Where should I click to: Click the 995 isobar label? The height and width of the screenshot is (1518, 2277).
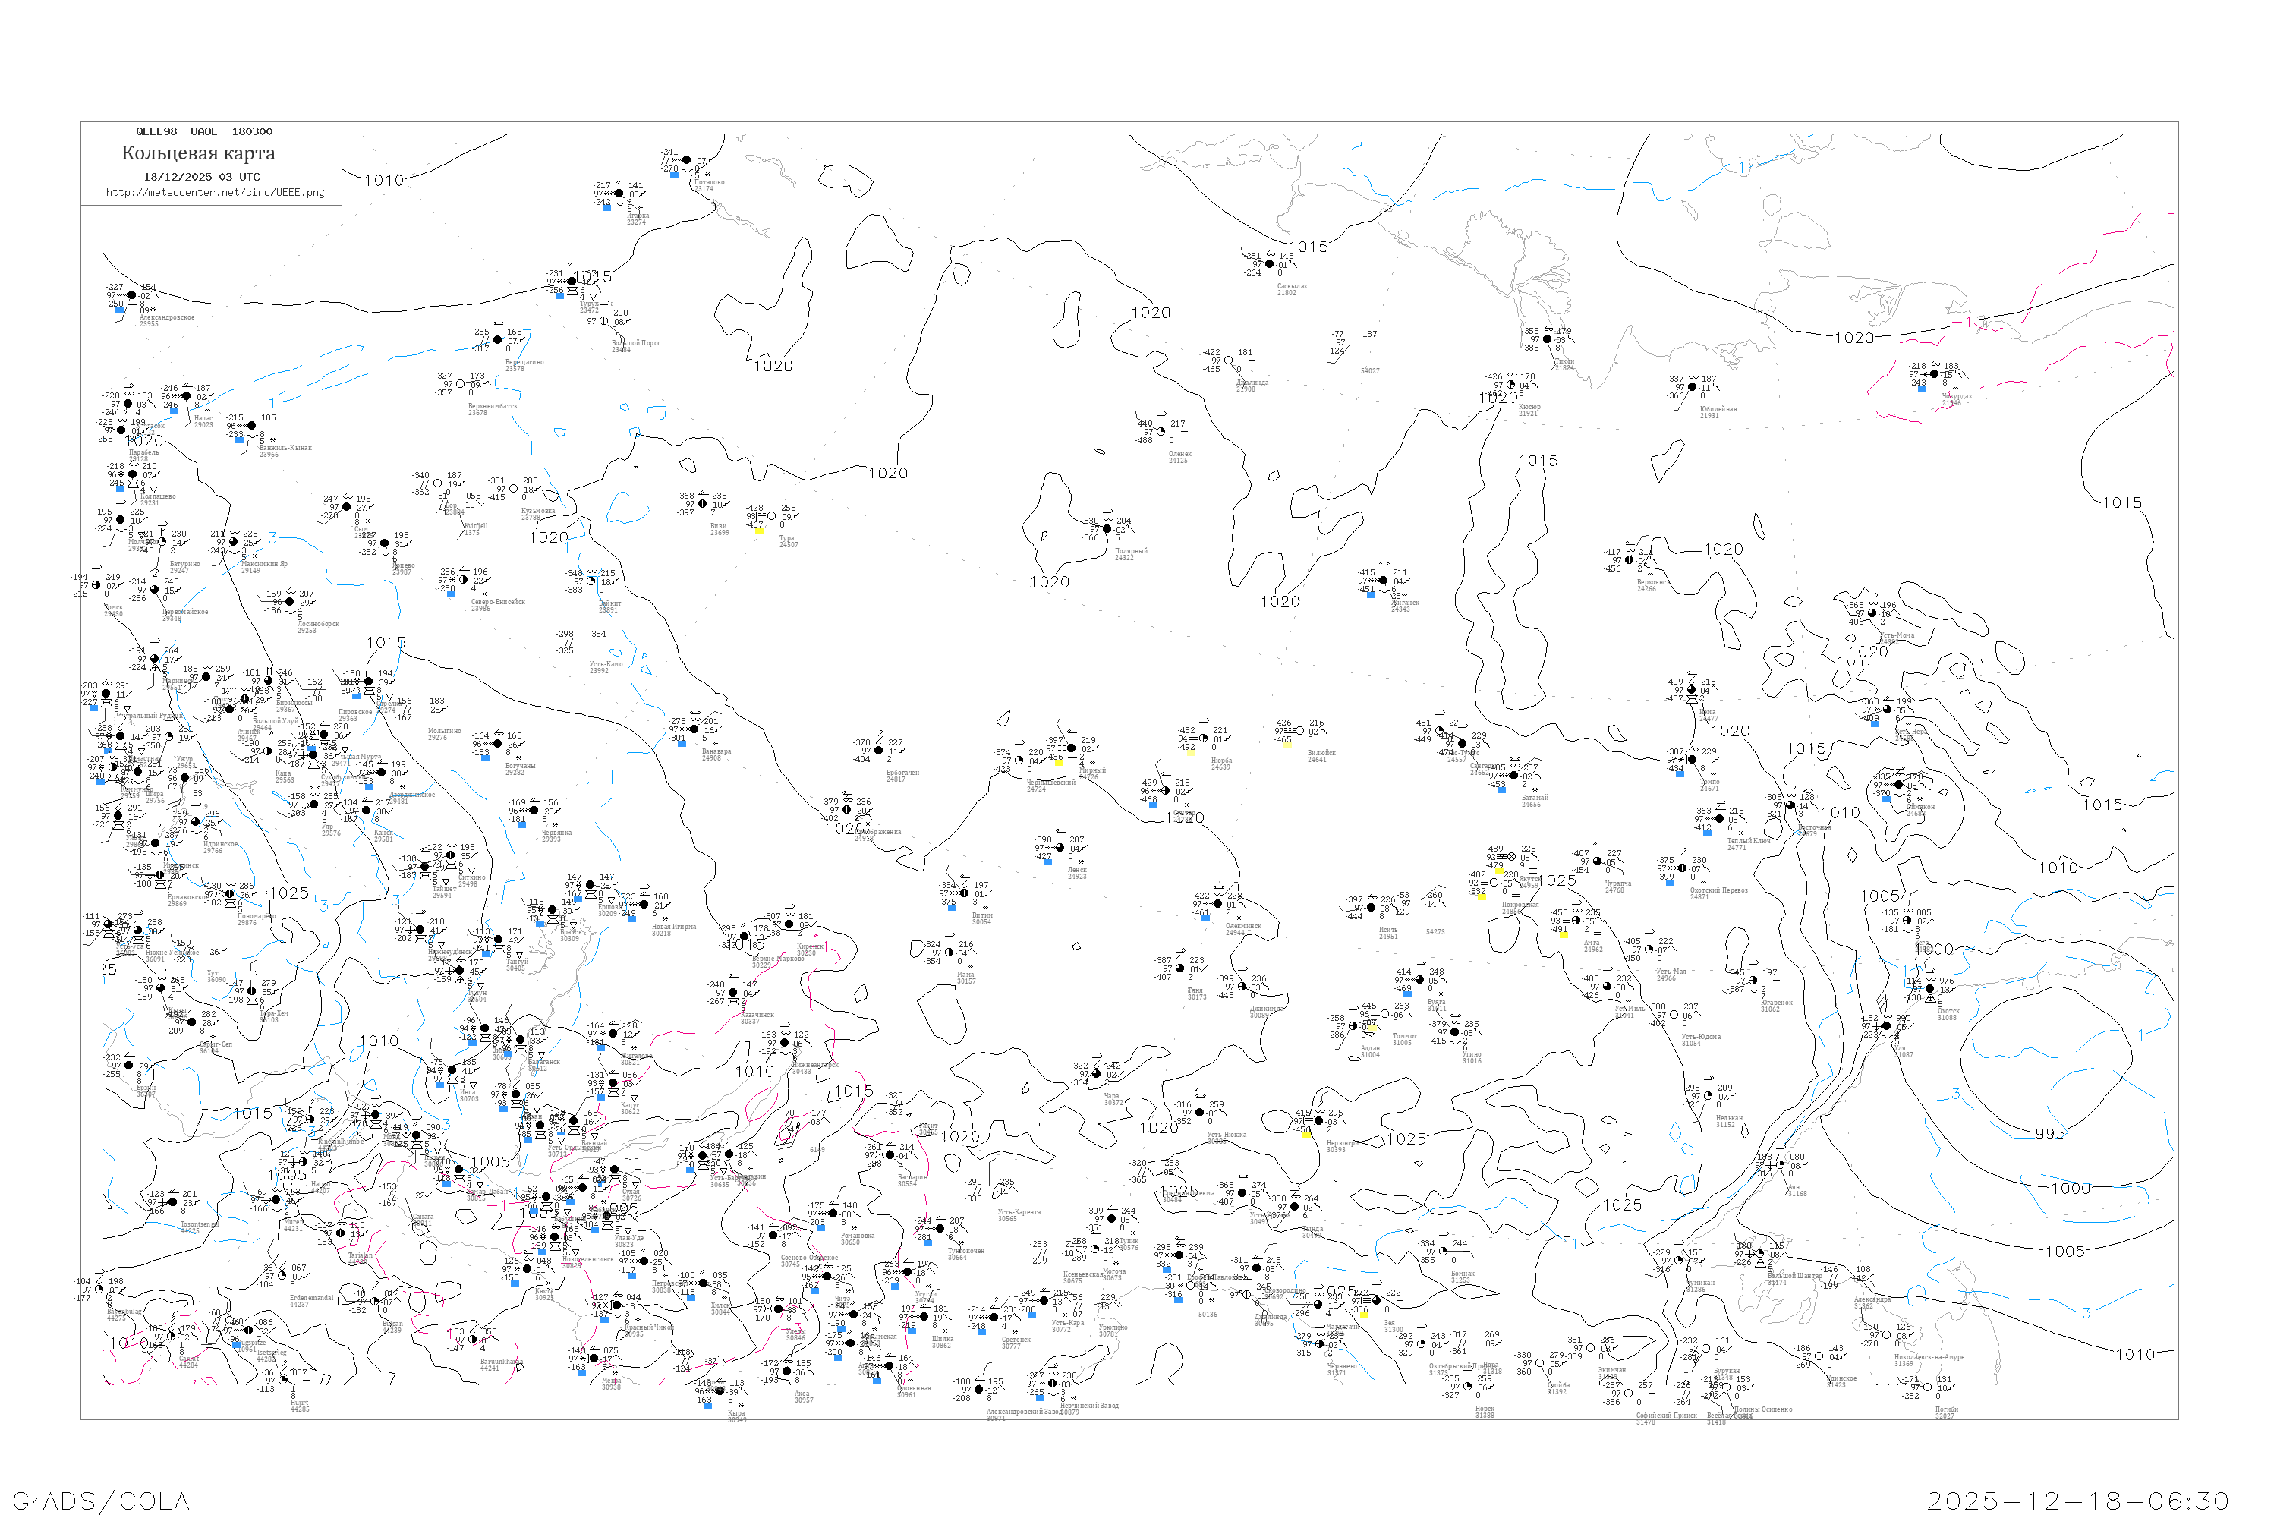pyautogui.click(x=2049, y=1134)
